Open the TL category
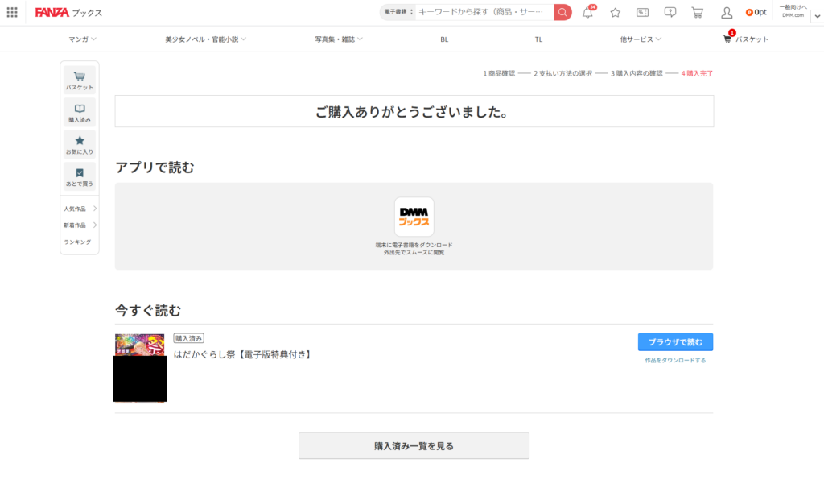 click(538, 39)
